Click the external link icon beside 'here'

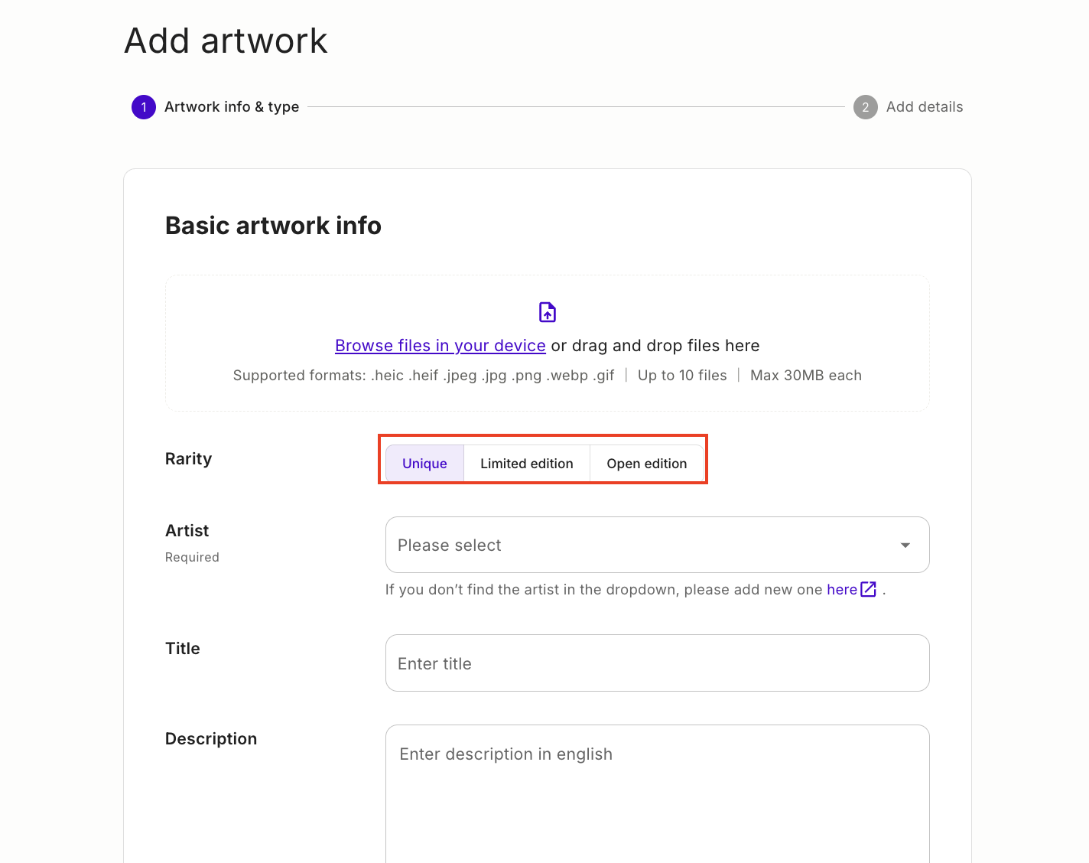point(869,589)
